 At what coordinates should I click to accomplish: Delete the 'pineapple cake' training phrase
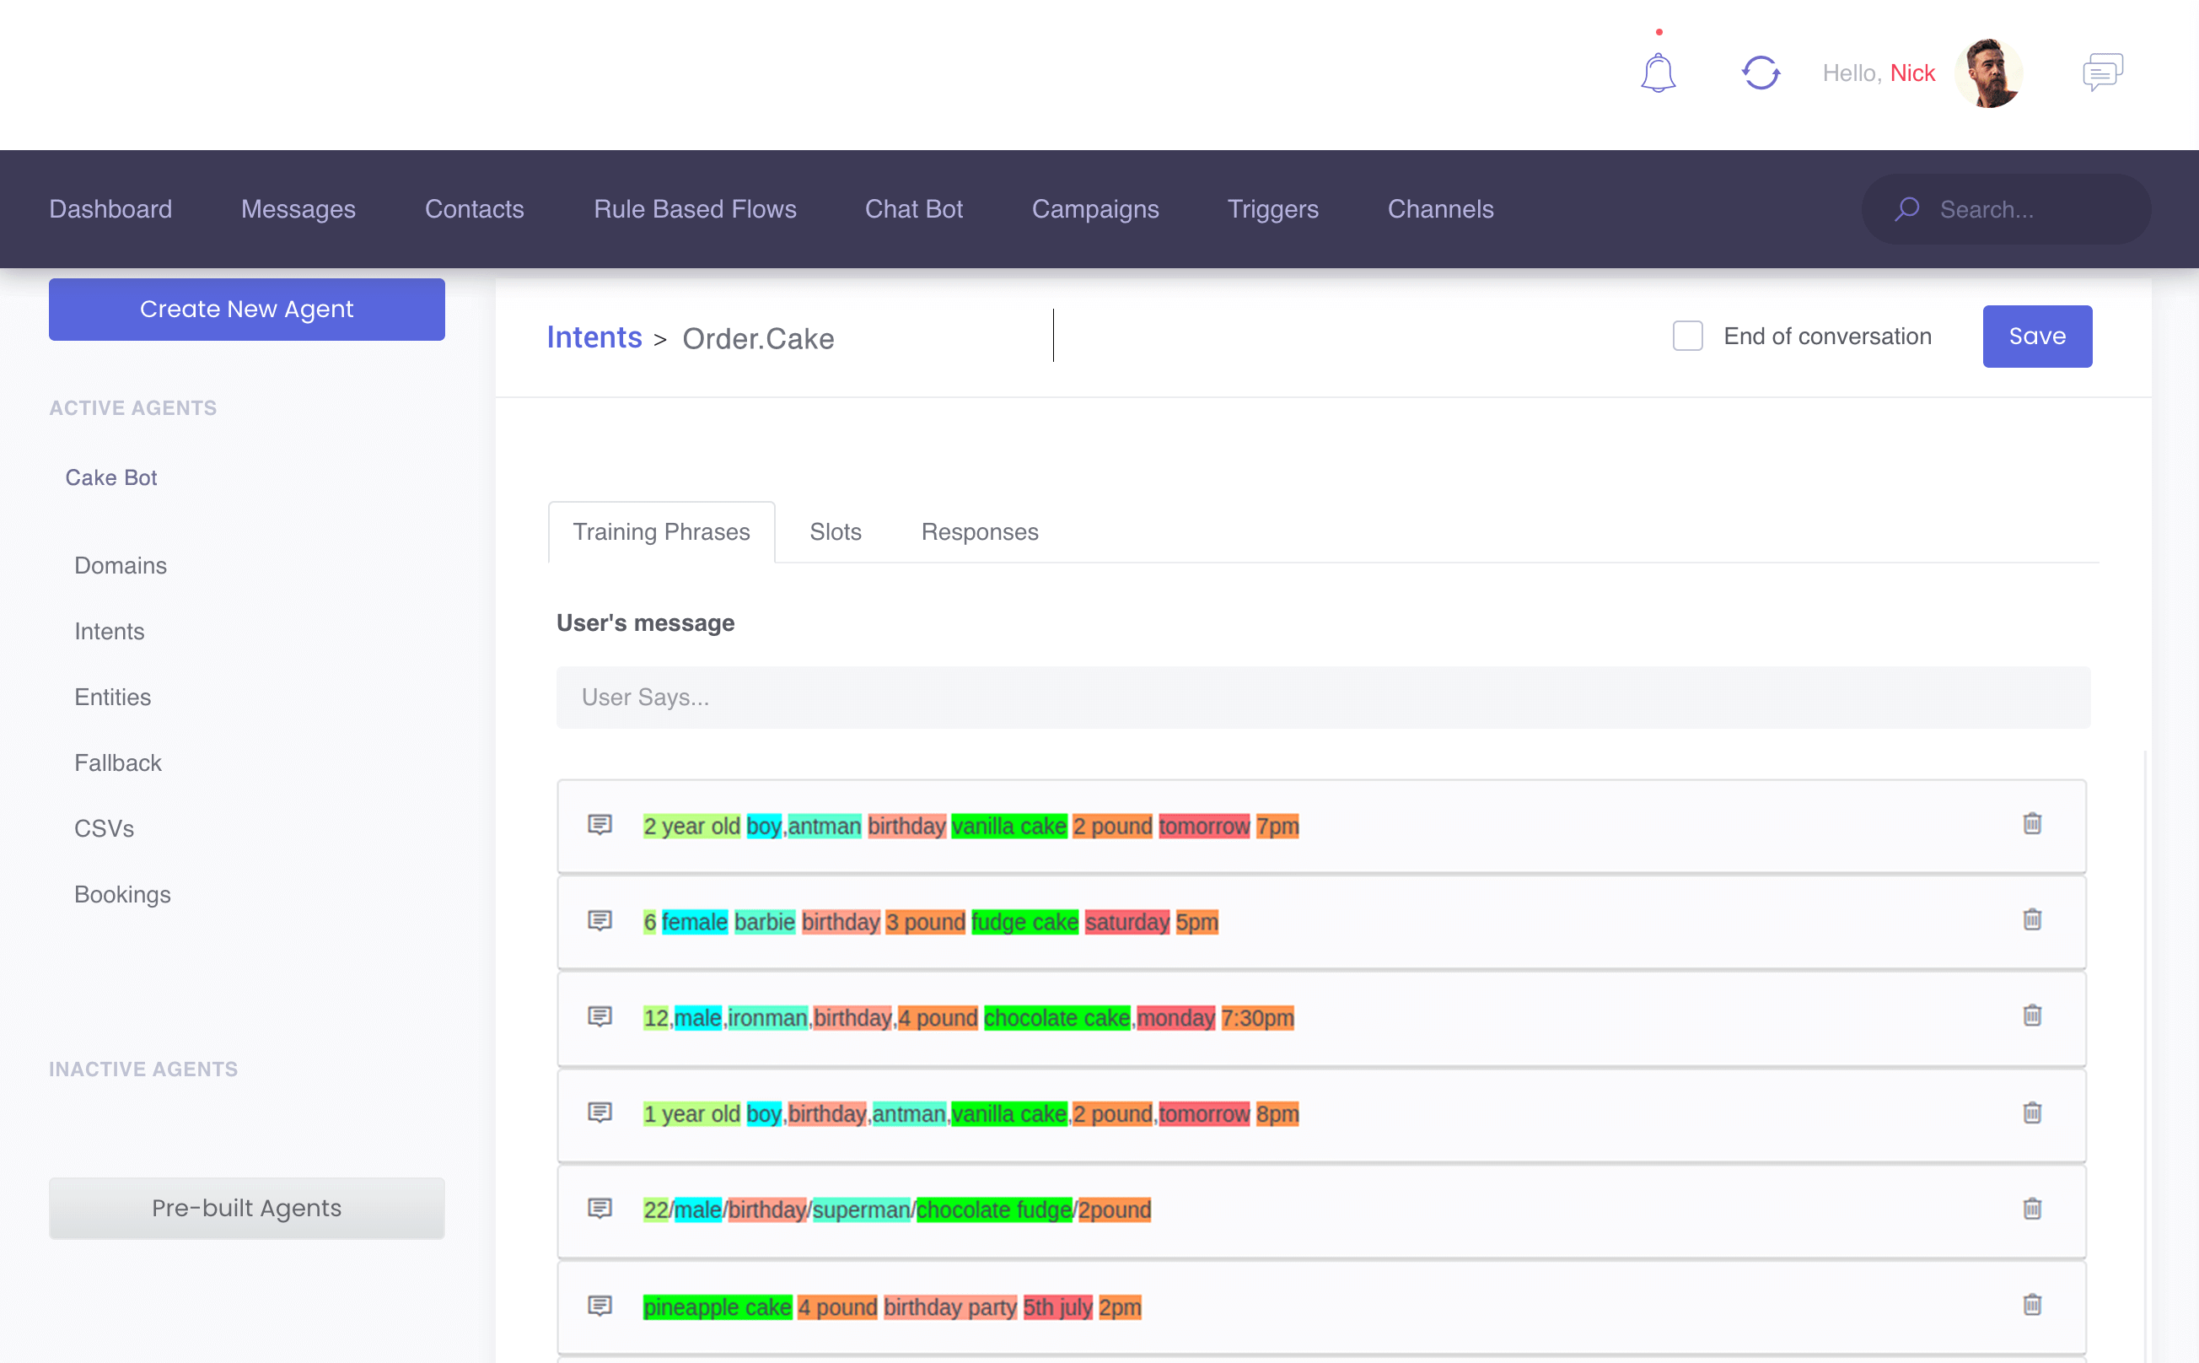tap(2031, 1305)
